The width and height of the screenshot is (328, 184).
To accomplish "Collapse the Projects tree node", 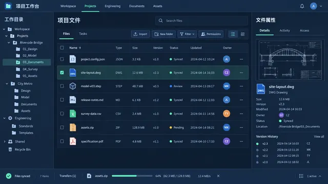I will coord(7,36).
